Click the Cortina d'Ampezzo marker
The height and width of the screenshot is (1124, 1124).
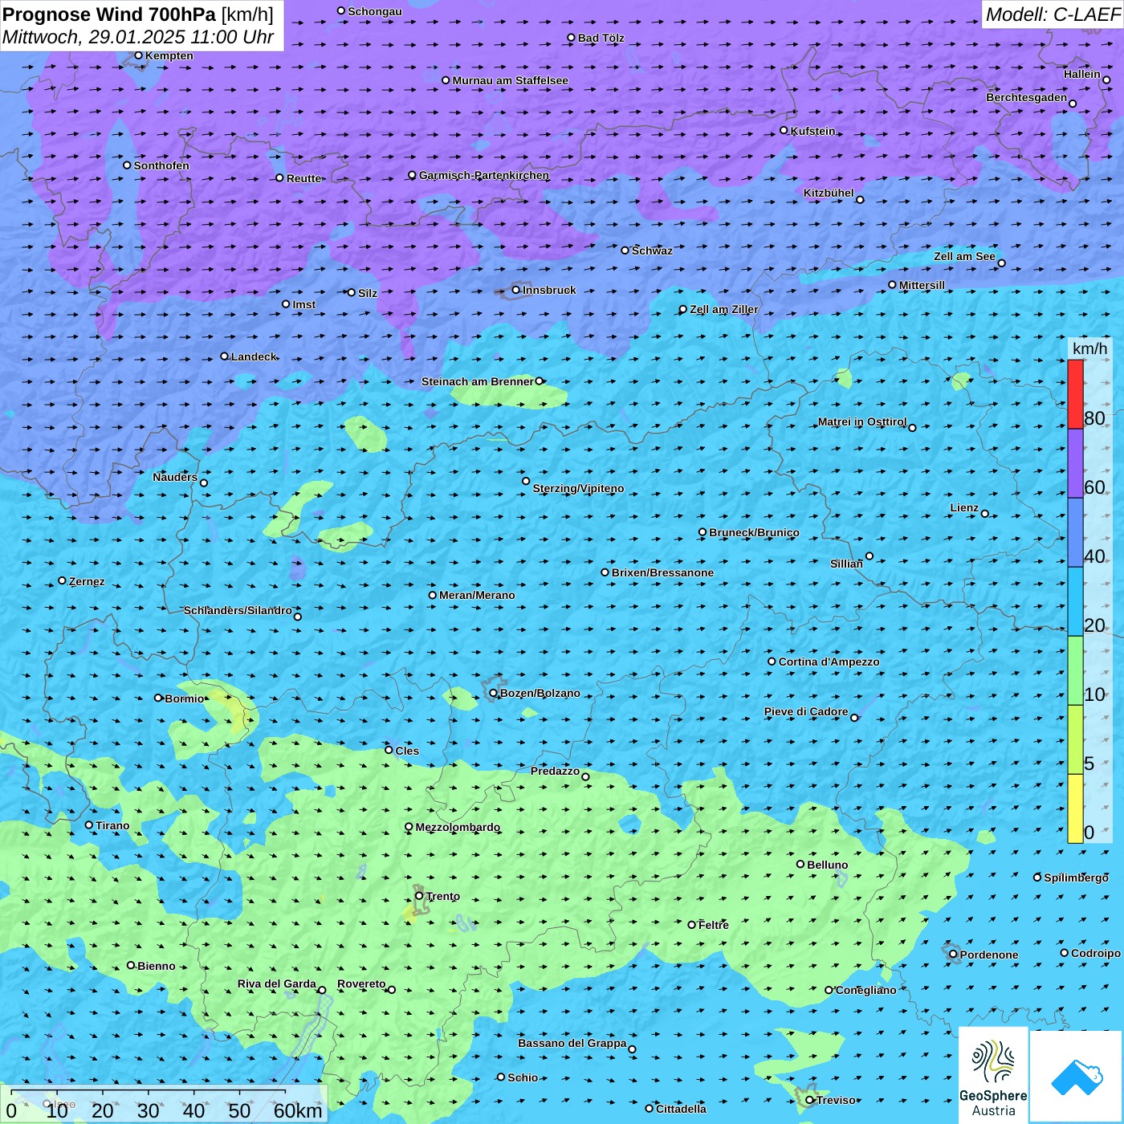[772, 662]
